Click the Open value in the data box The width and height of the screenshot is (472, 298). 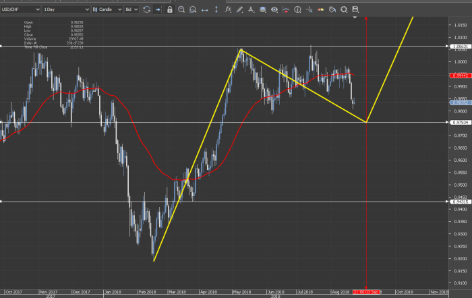pos(77,22)
